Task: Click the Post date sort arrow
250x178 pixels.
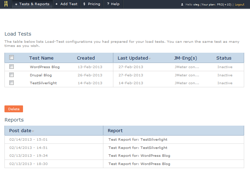Action: tap(33, 131)
